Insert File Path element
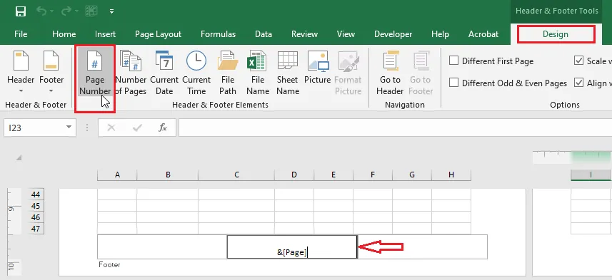The width and height of the screenshot is (612, 280). (x=228, y=73)
